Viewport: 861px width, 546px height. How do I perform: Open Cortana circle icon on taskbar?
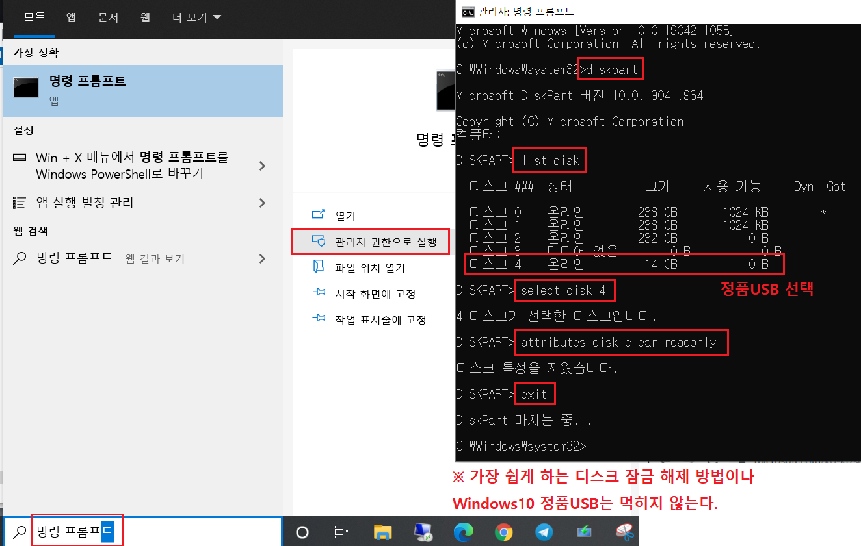pyautogui.click(x=302, y=532)
